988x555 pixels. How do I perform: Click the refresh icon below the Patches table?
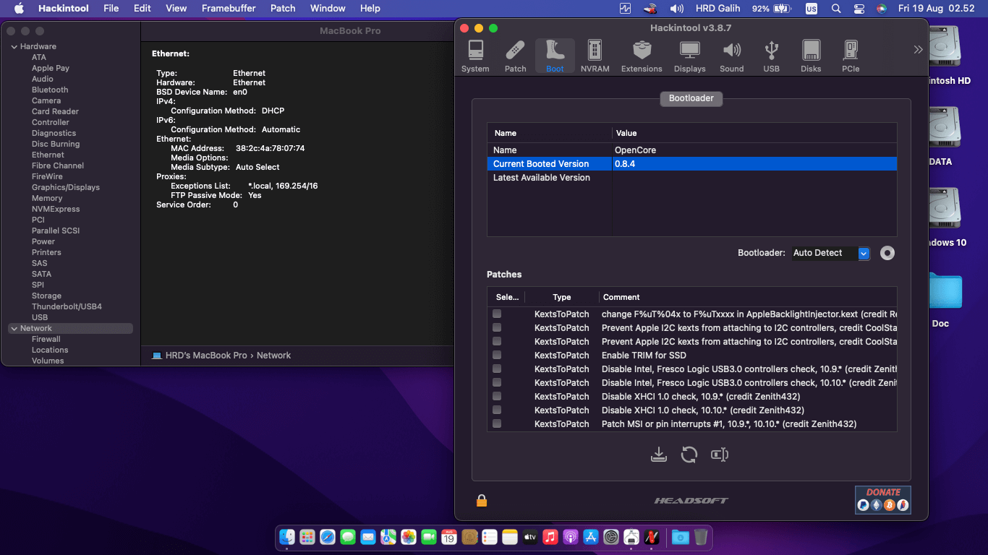point(689,455)
